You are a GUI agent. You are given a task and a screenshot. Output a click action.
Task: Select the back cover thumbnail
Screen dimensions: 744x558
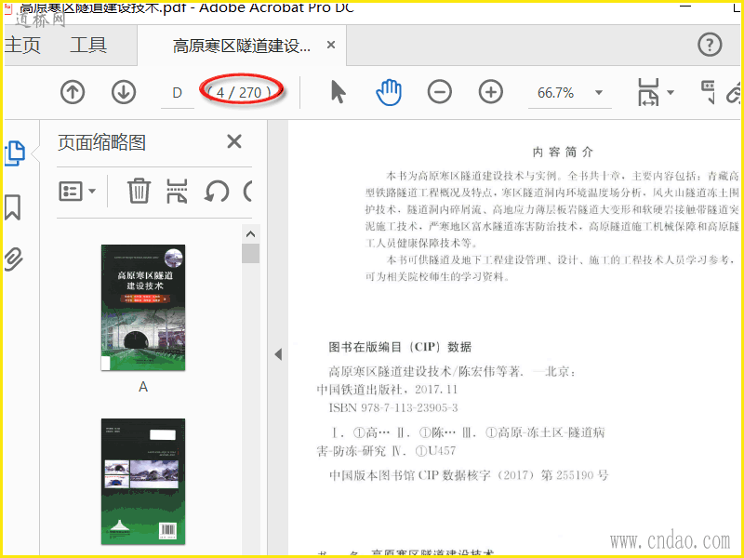pos(143,482)
